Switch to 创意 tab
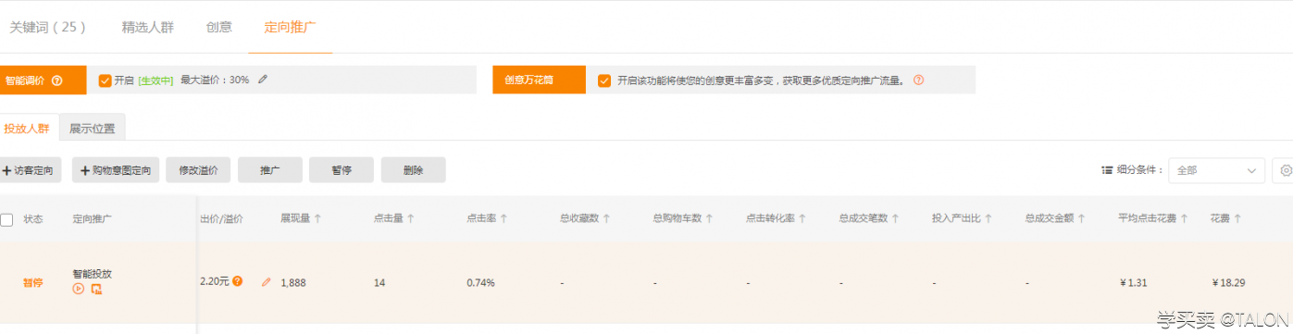Image resolution: width=1293 pixels, height=334 pixels. click(x=219, y=27)
